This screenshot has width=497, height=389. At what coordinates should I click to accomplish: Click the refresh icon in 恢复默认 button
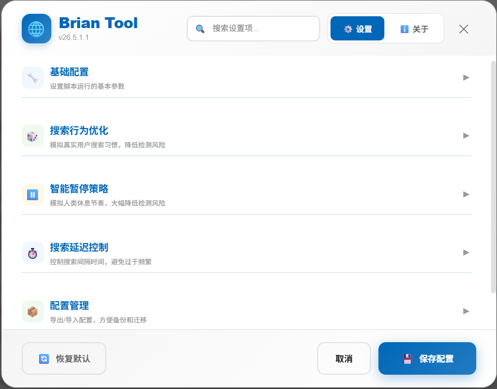44,358
